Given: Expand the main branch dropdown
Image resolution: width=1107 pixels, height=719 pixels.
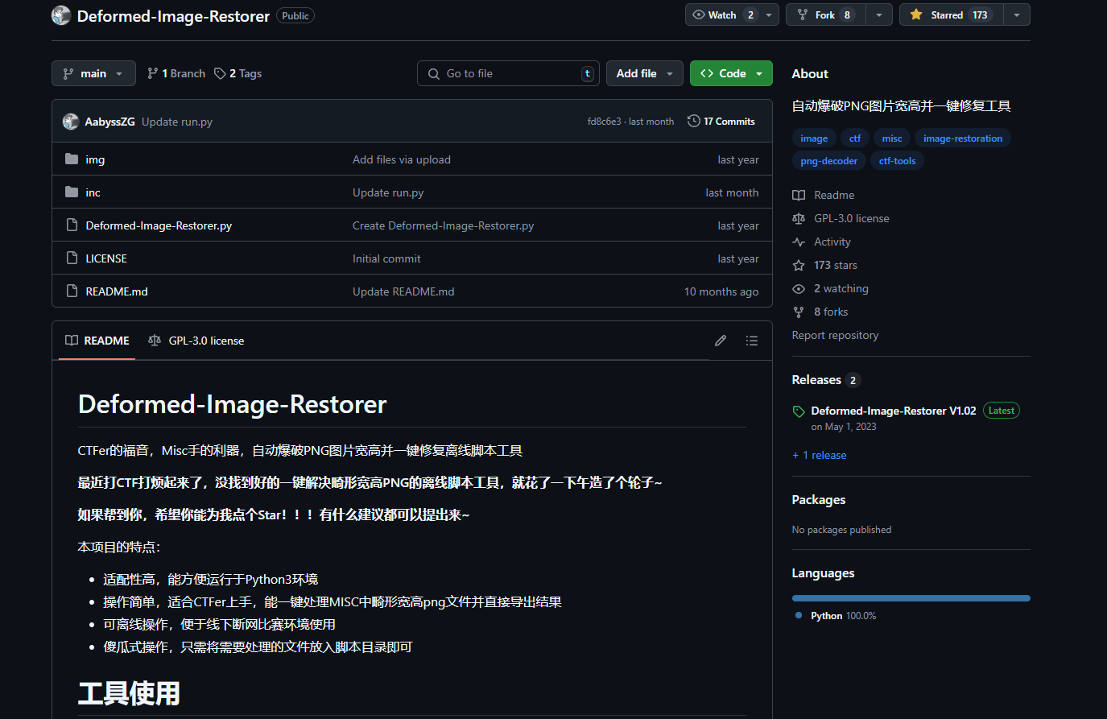Looking at the screenshot, I should pos(93,73).
